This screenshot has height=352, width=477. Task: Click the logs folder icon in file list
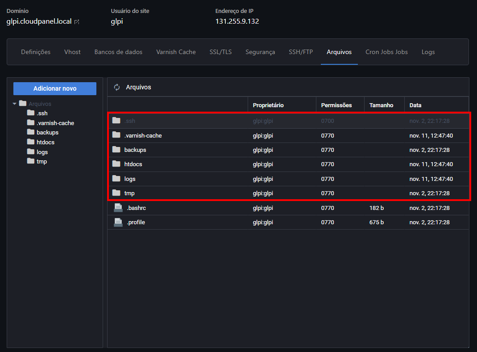coord(116,179)
